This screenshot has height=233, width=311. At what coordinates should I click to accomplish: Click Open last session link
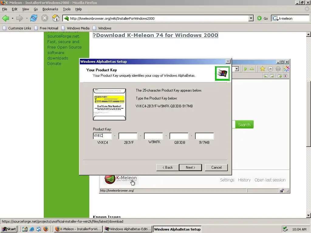(270, 180)
